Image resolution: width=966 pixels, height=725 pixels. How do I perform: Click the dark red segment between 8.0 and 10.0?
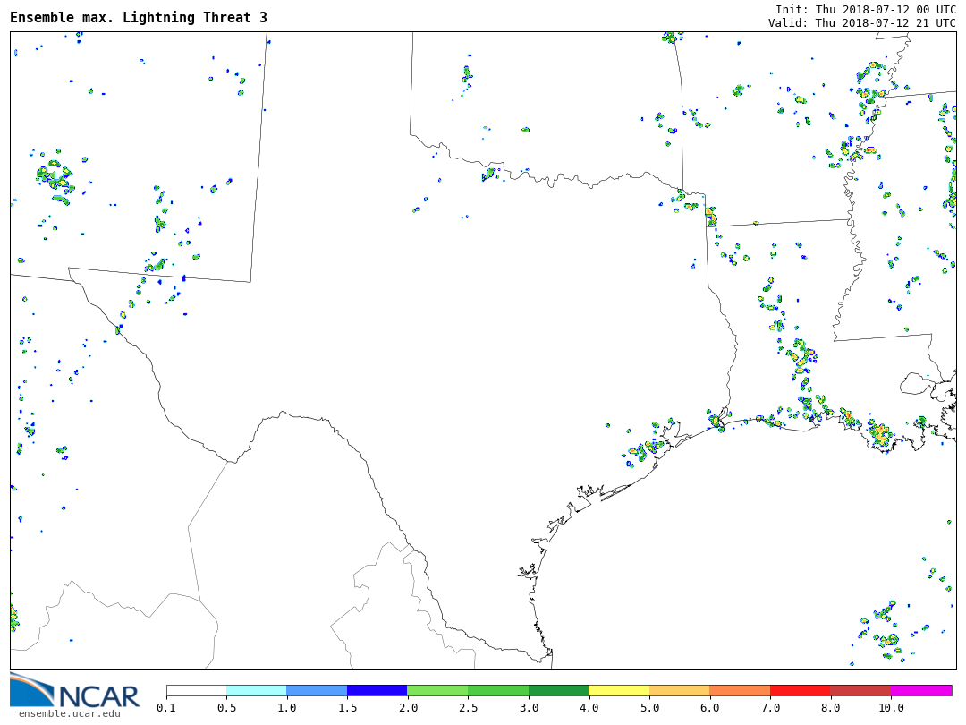(860, 690)
